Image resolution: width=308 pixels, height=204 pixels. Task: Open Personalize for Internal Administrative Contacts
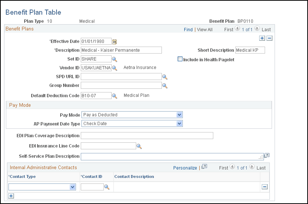tap(185, 168)
